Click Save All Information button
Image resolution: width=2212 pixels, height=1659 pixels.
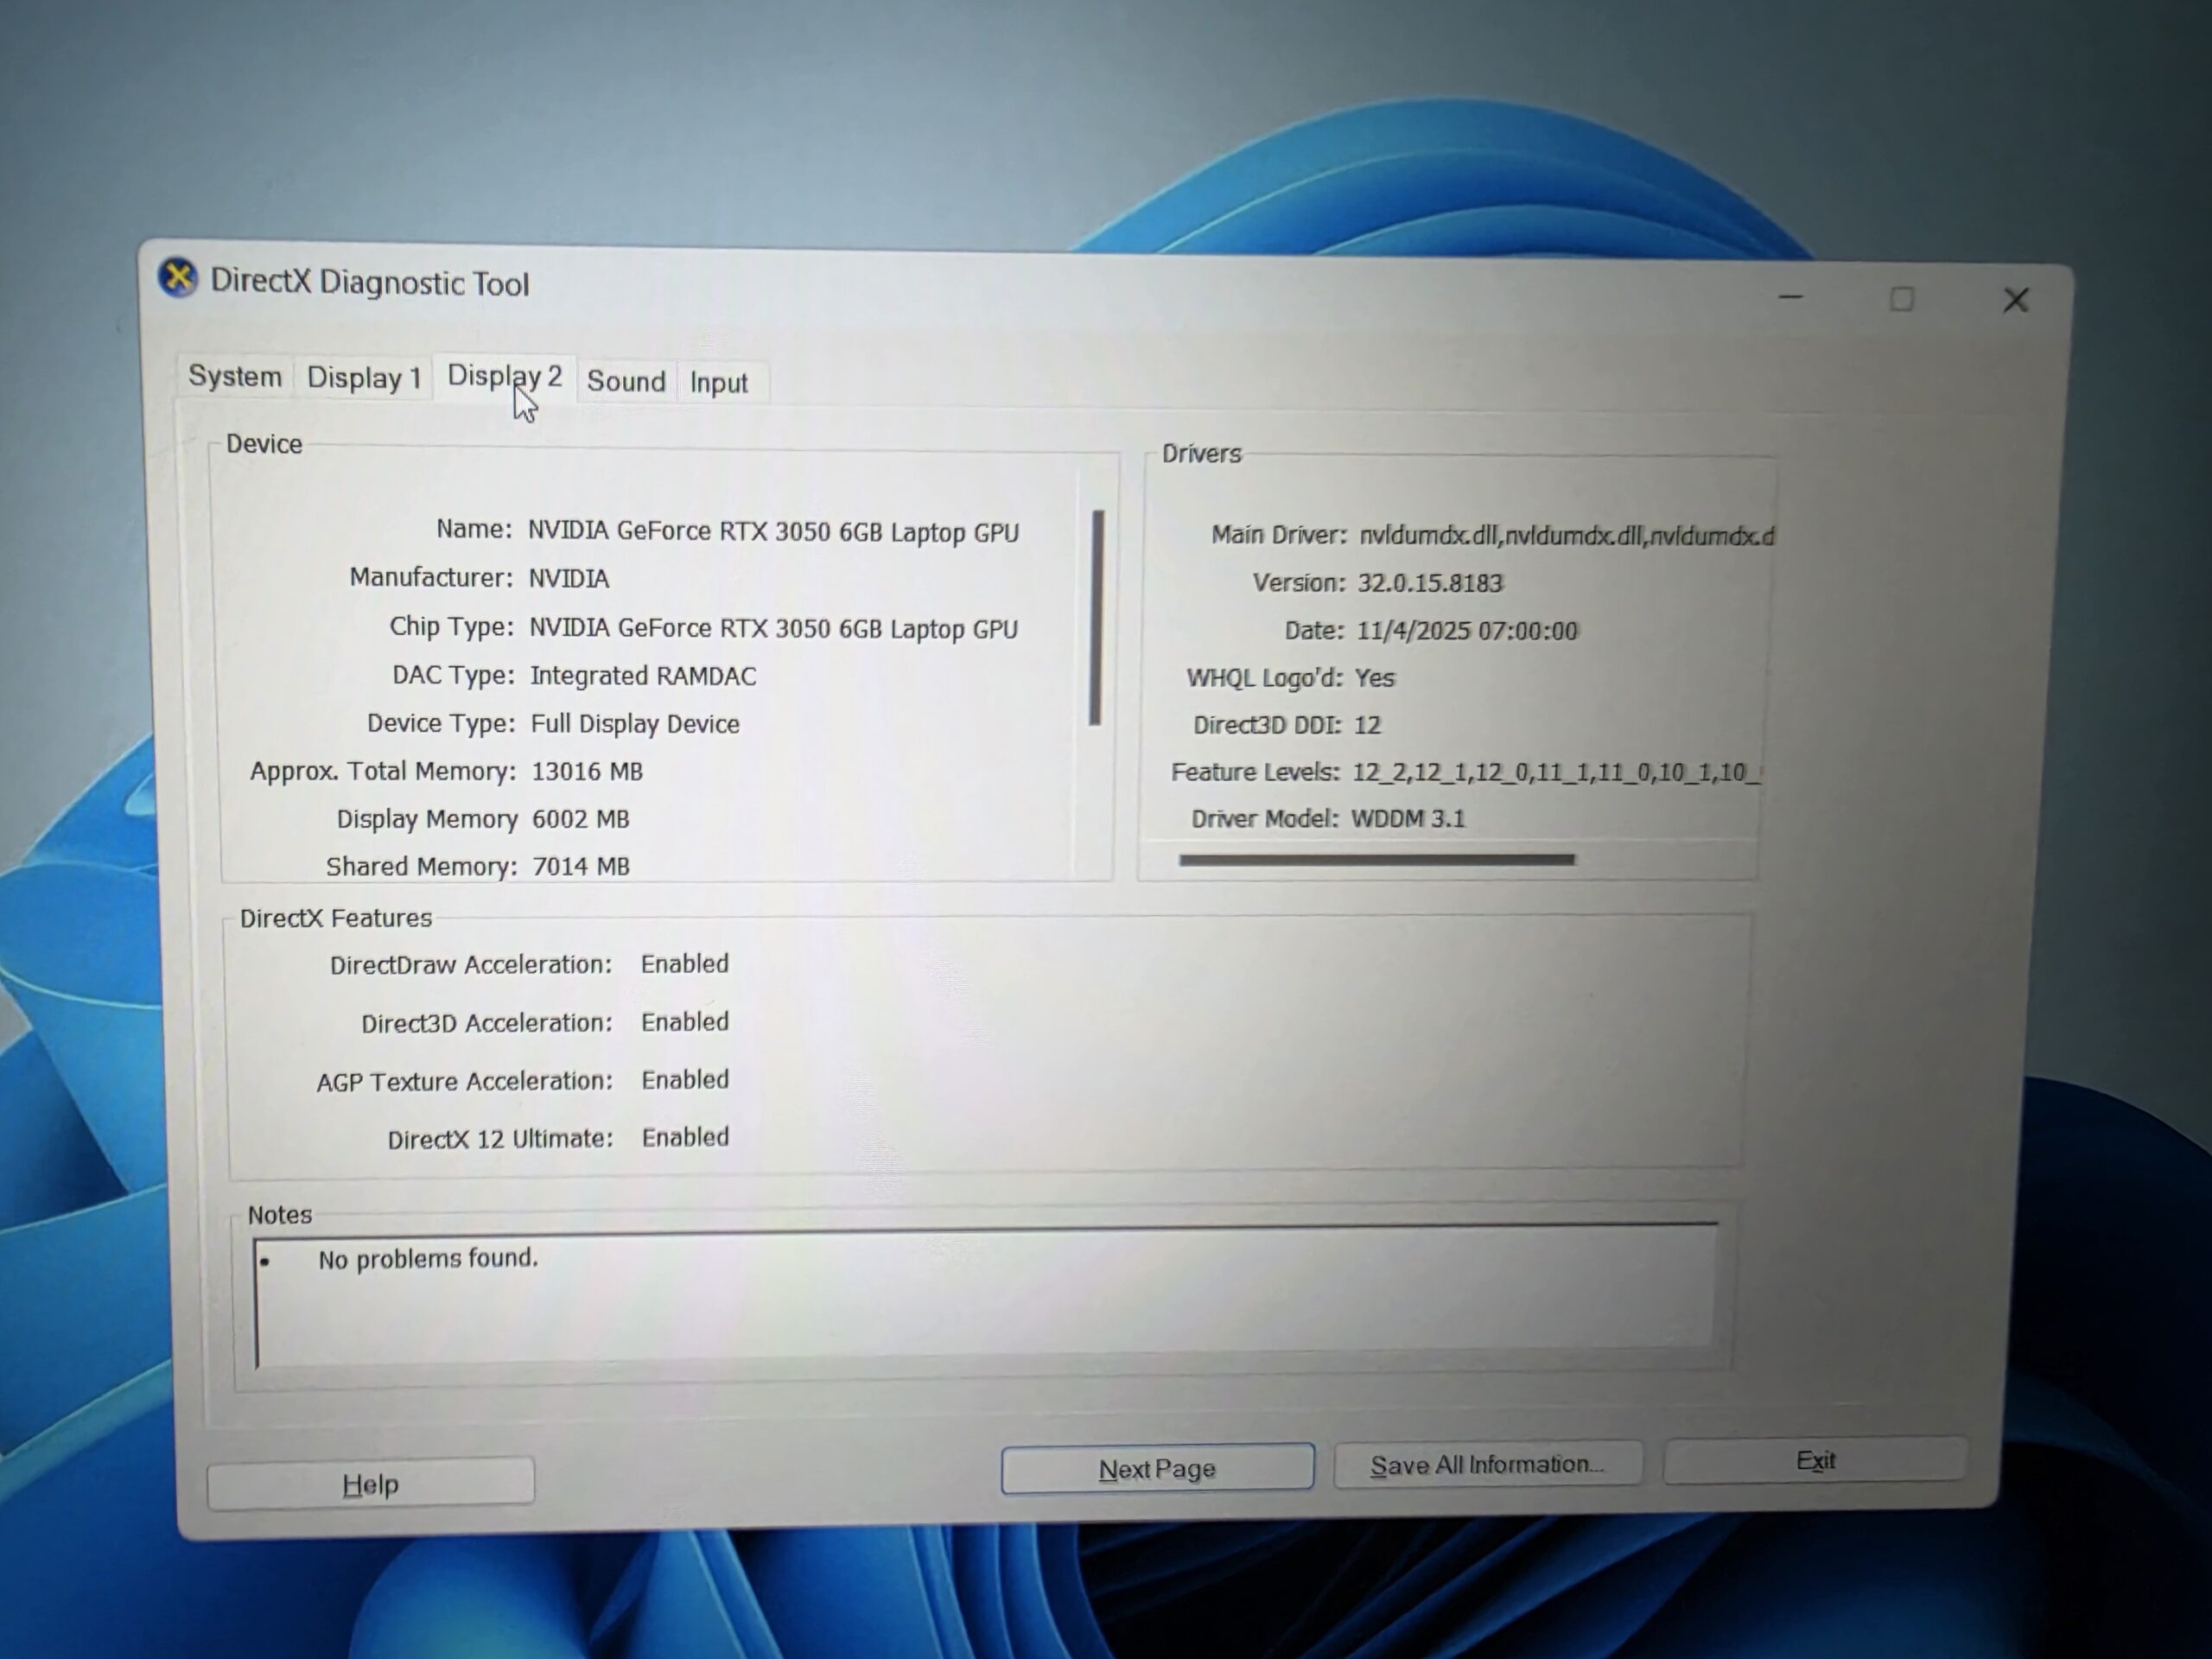click(1487, 1465)
